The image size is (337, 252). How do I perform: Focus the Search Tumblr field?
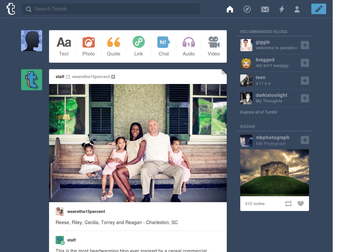tap(111, 9)
